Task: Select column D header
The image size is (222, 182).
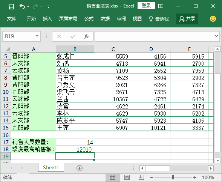Action: [x=151, y=49]
